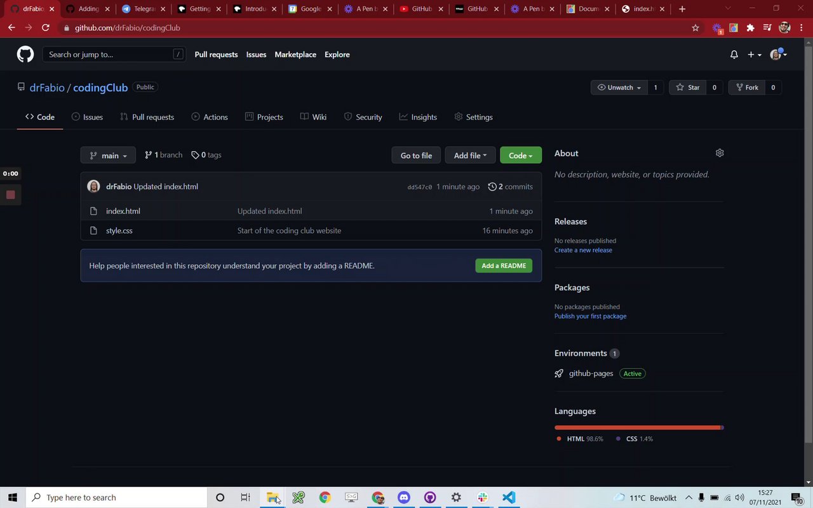Click the browser address bar URL
This screenshot has height=508, width=813.
pyautogui.click(x=127, y=28)
